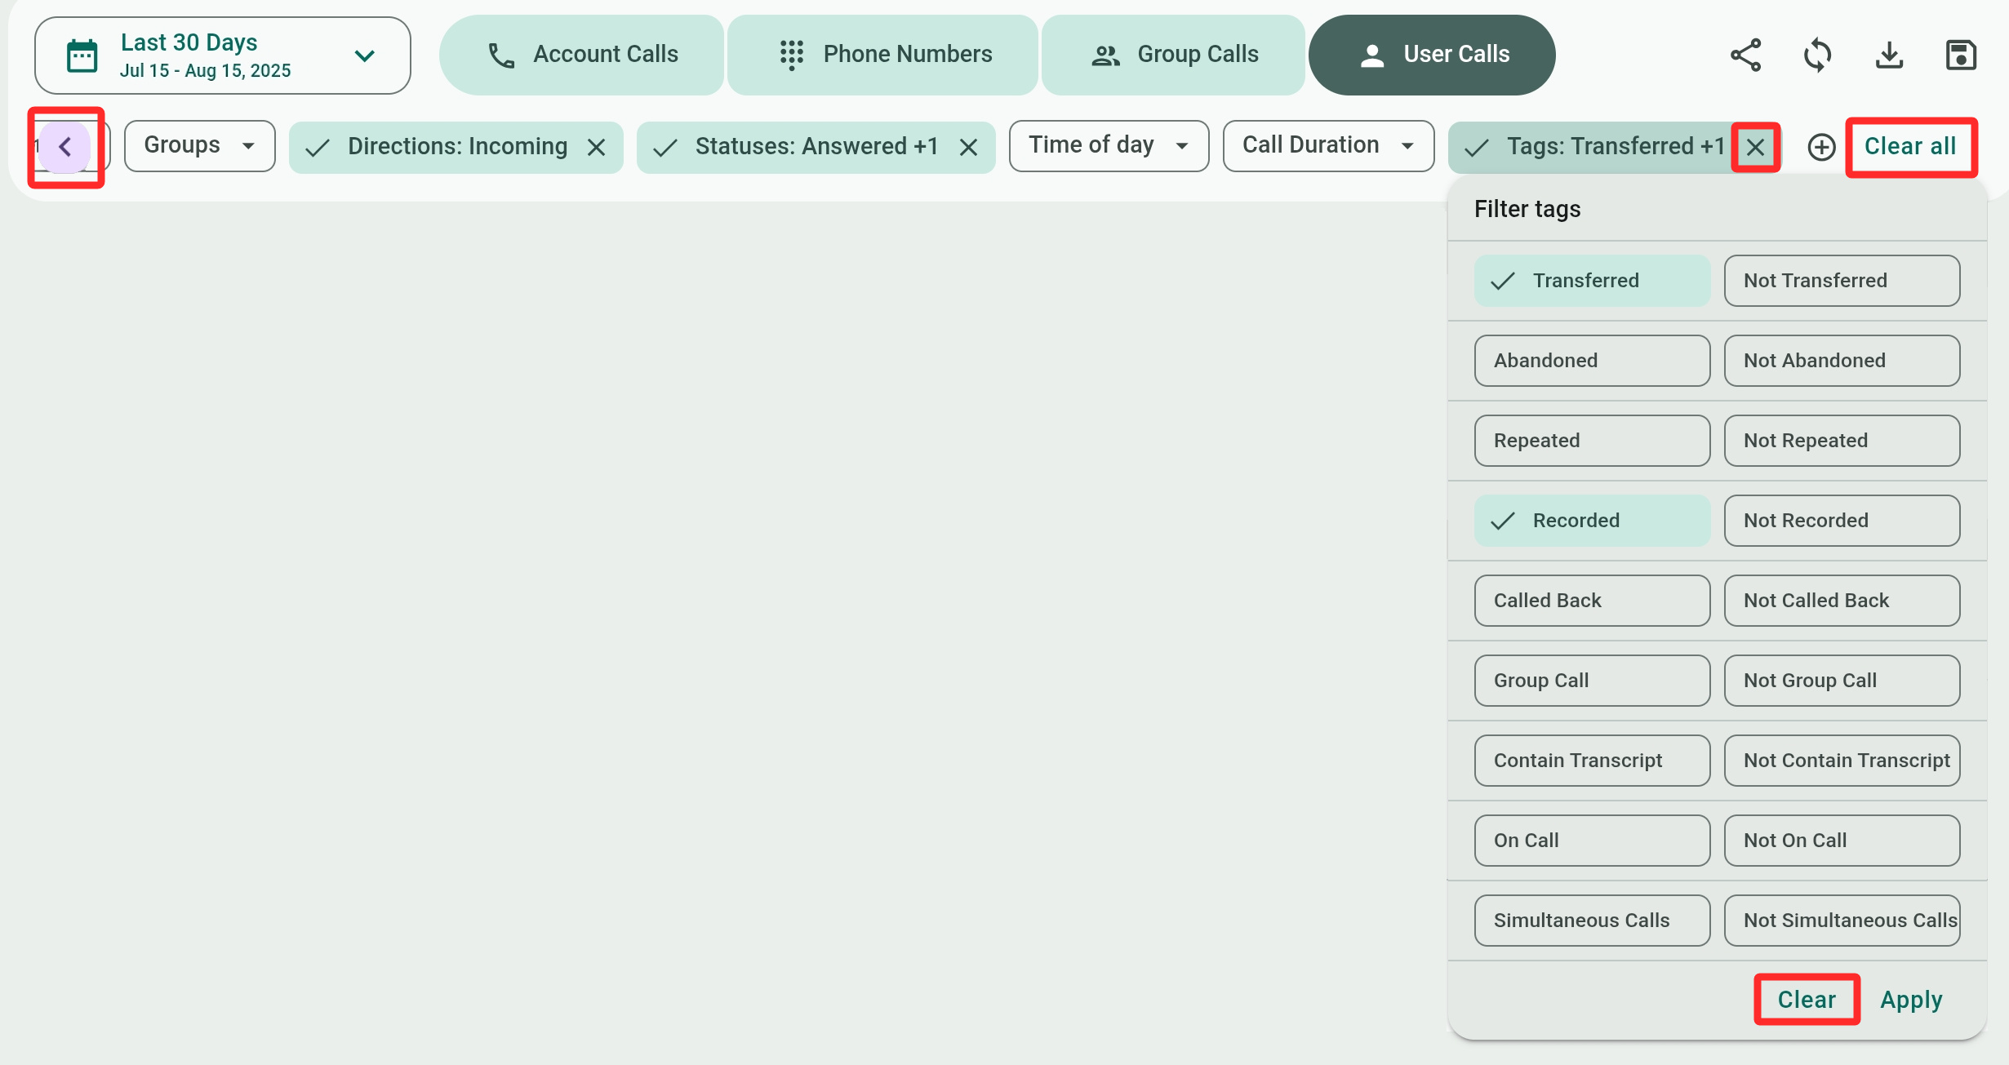This screenshot has height=1065, width=2009.
Task: Deselect the Transferred tag
Action: (x=1591, y=281)
